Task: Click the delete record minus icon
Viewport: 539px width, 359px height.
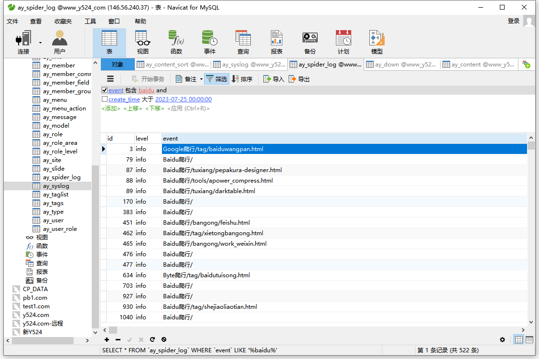Action: click(118, 339)
